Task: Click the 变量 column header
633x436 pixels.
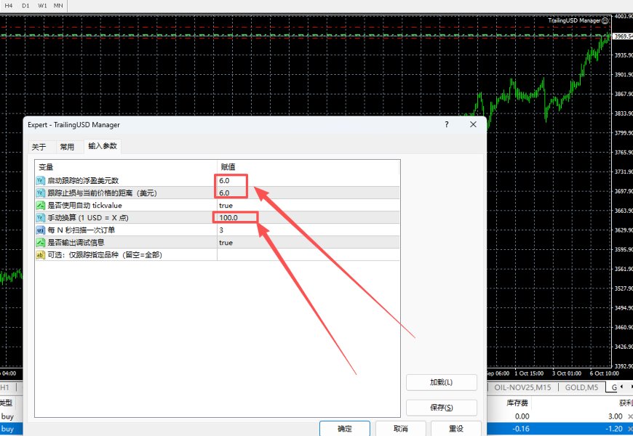Action: pyautogui.click(x=126, y=167)
